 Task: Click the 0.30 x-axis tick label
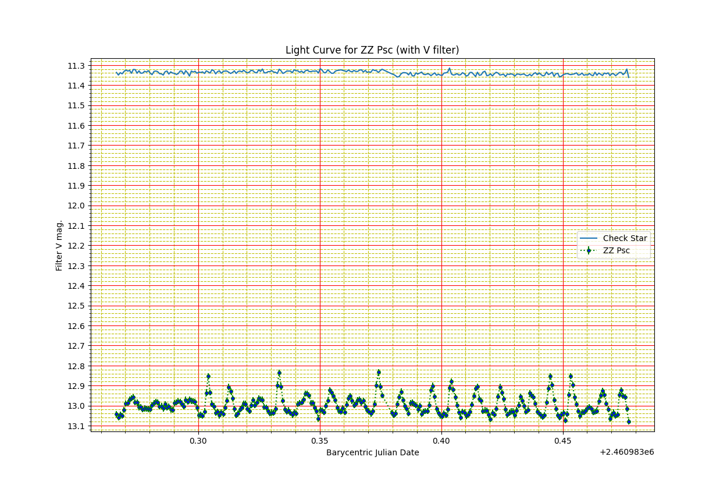198,441
